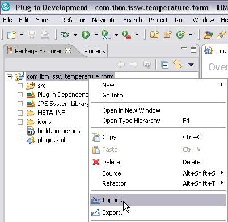Expand the src folder tree node
Image resolution: width=228 pixels, height=222 pixels.
click(x=20, y=86)
